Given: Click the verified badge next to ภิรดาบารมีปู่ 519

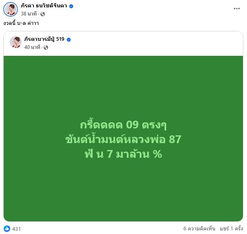Looking at the screenshot, I should 69,40.
